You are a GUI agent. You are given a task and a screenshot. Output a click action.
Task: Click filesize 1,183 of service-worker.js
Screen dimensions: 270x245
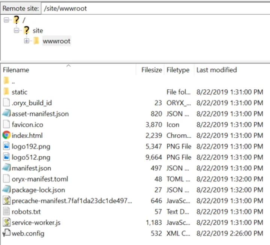coord(154,222)
